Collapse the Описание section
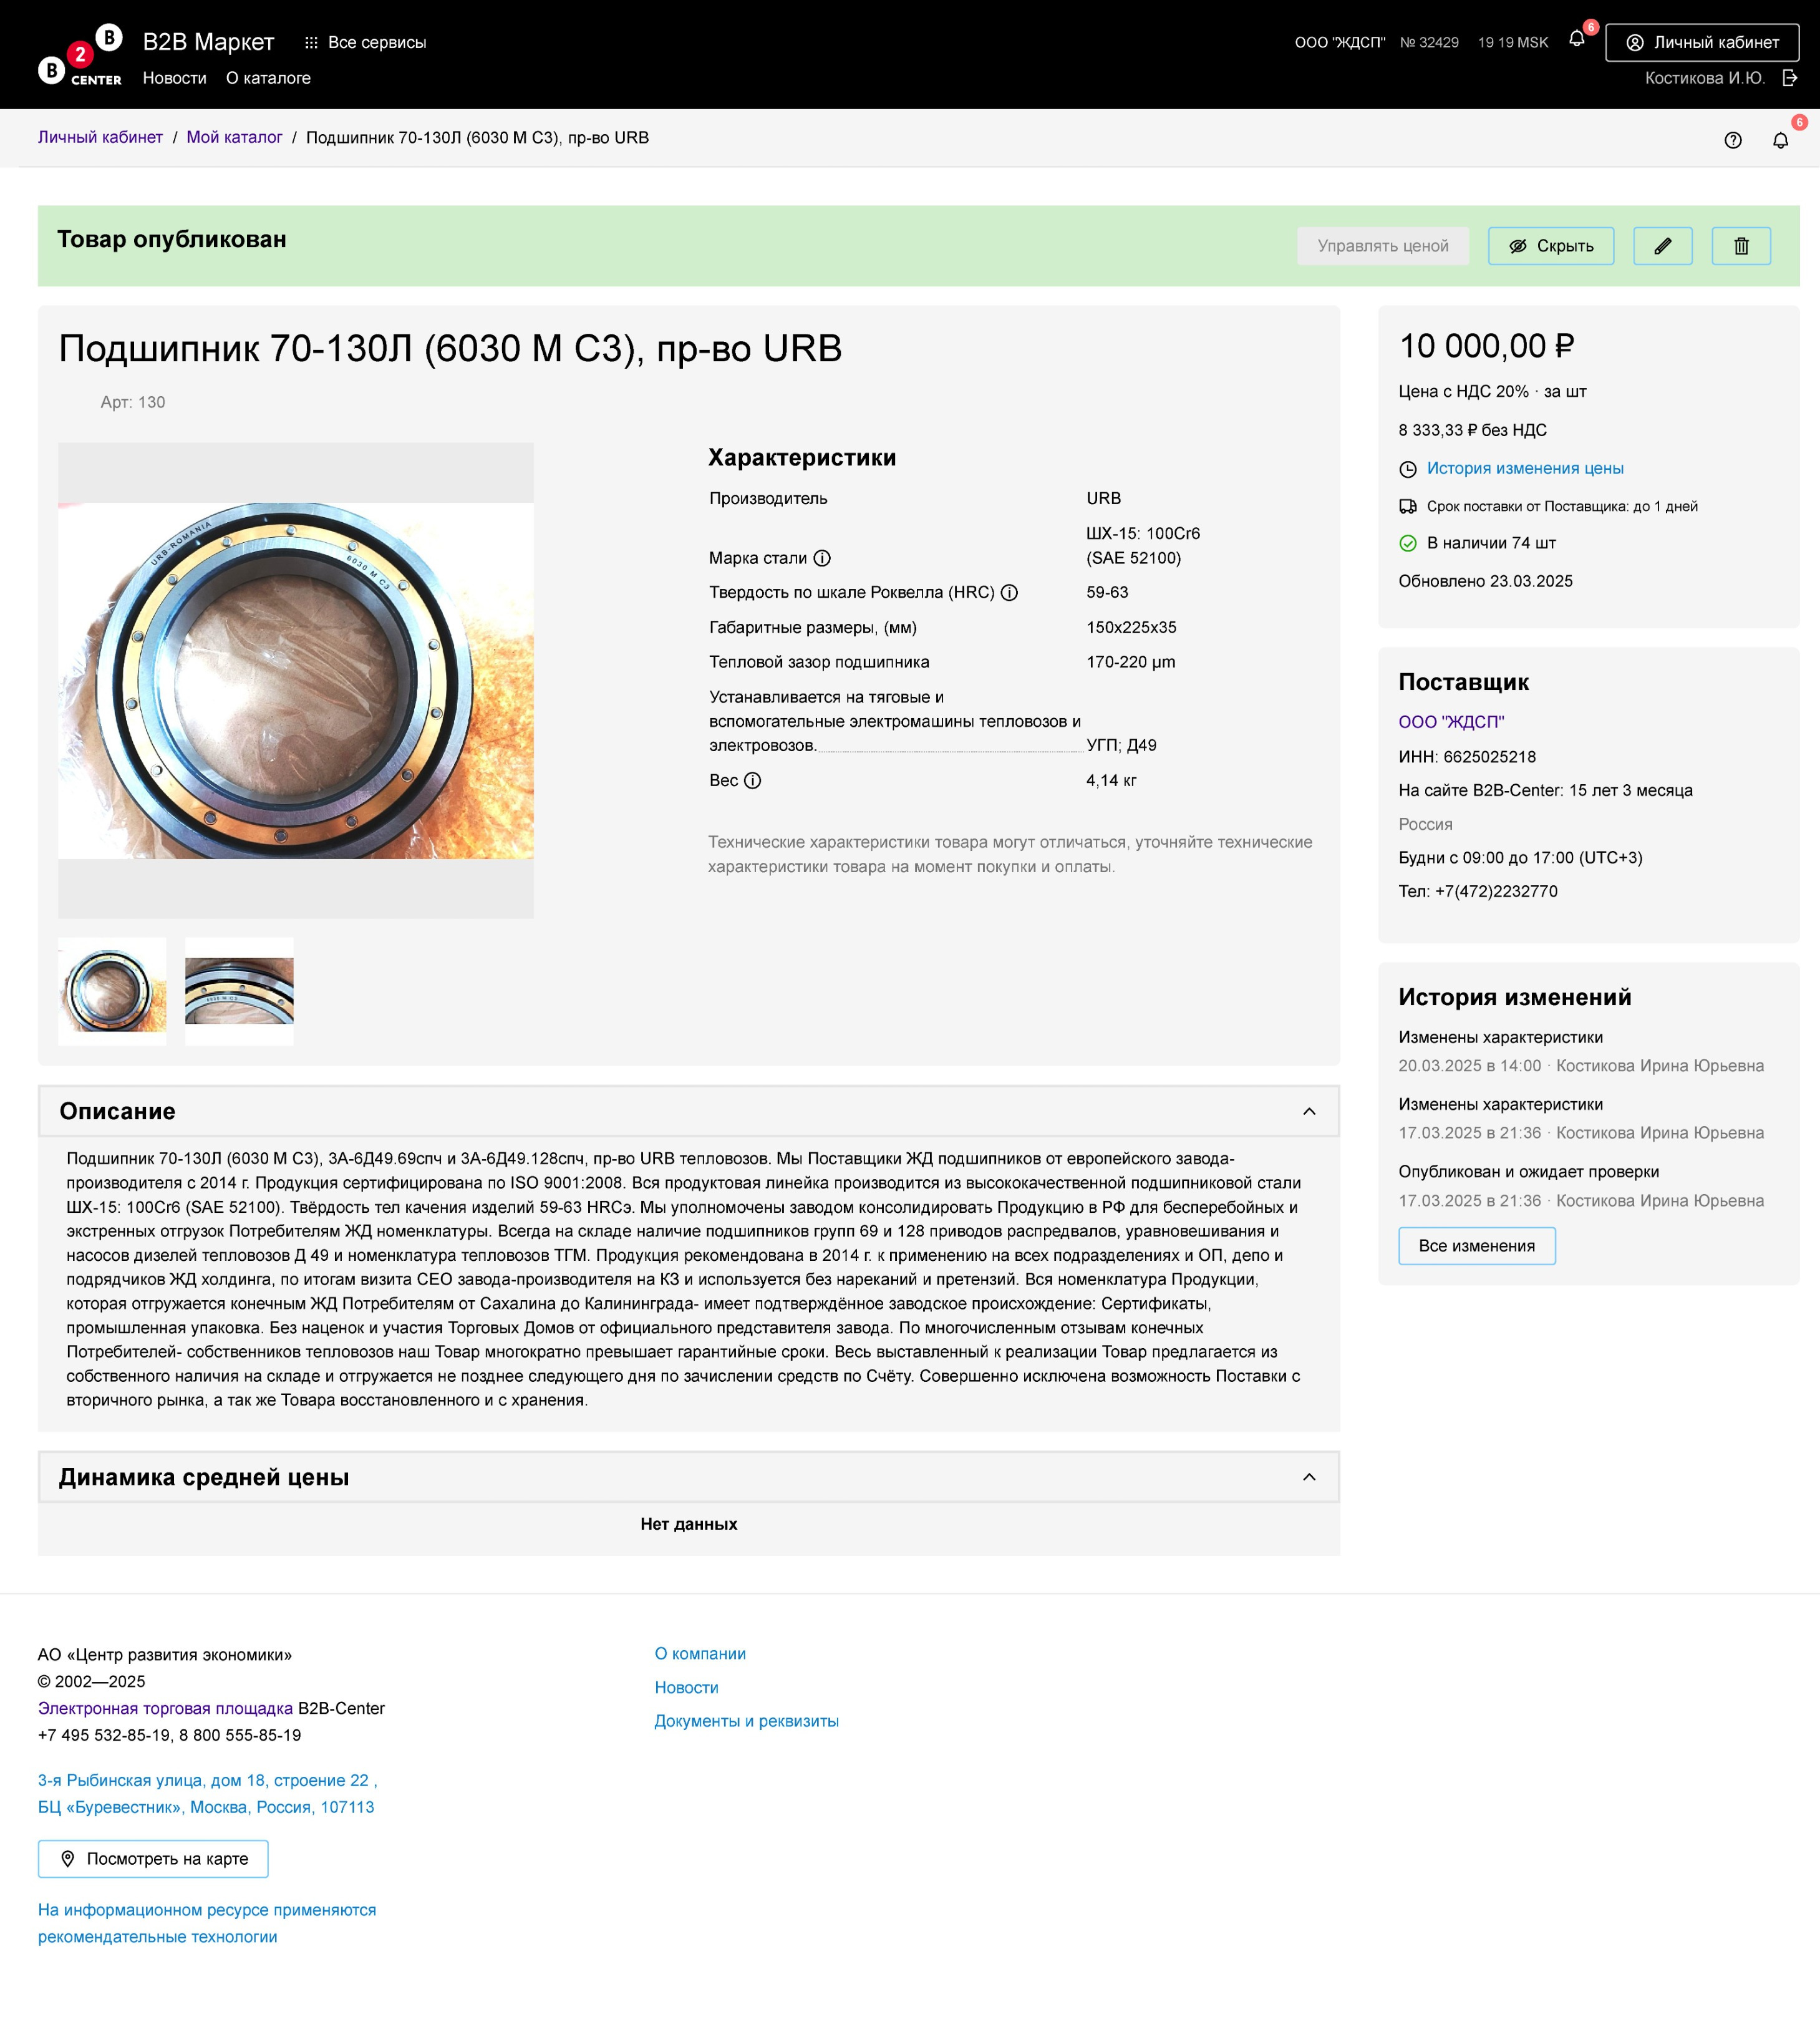 click(x=1309, y=1112)
